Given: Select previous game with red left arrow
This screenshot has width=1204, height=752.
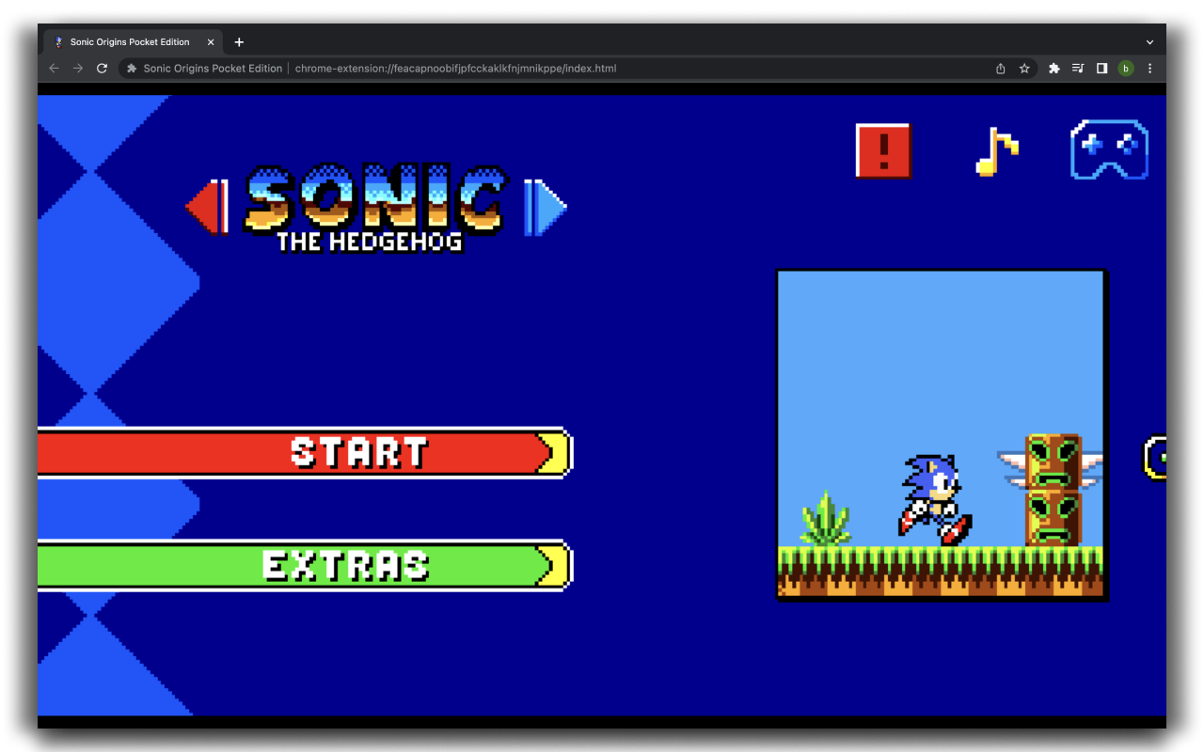Looking at the screenshot, I should 207,207.
